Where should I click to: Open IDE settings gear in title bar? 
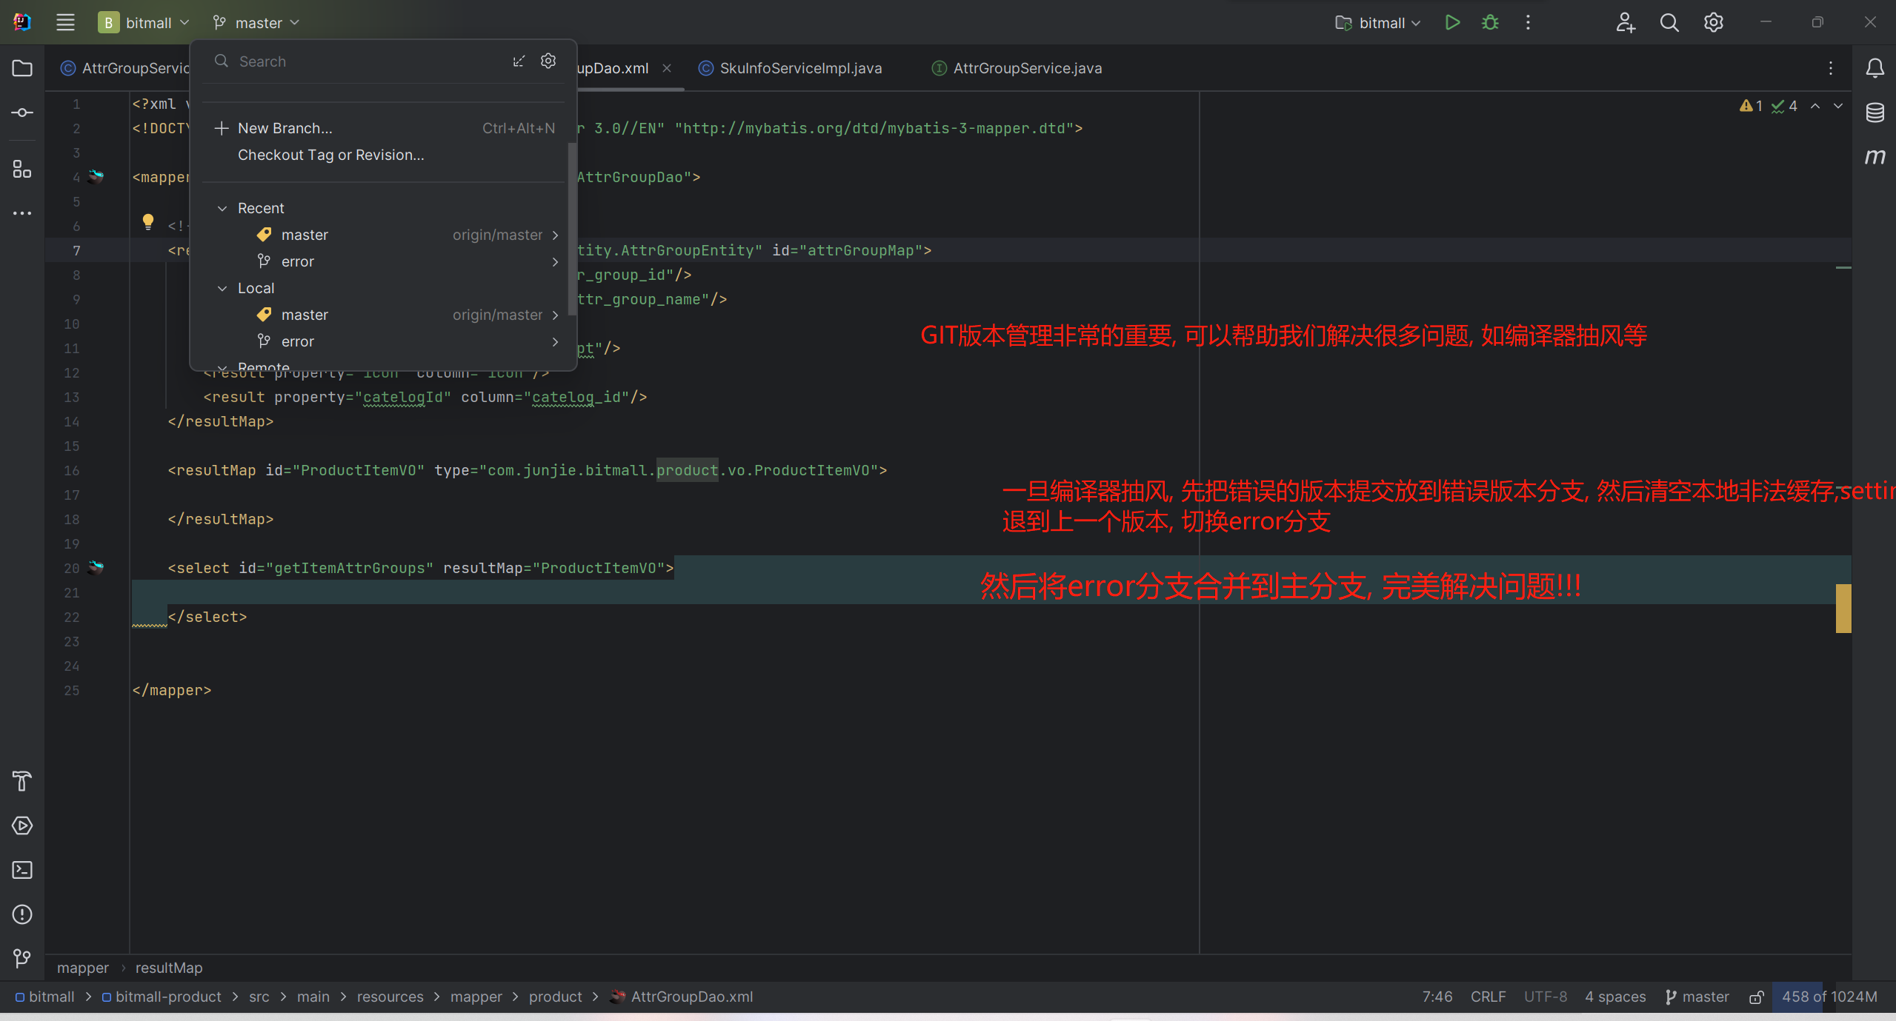click(1714, 22)
